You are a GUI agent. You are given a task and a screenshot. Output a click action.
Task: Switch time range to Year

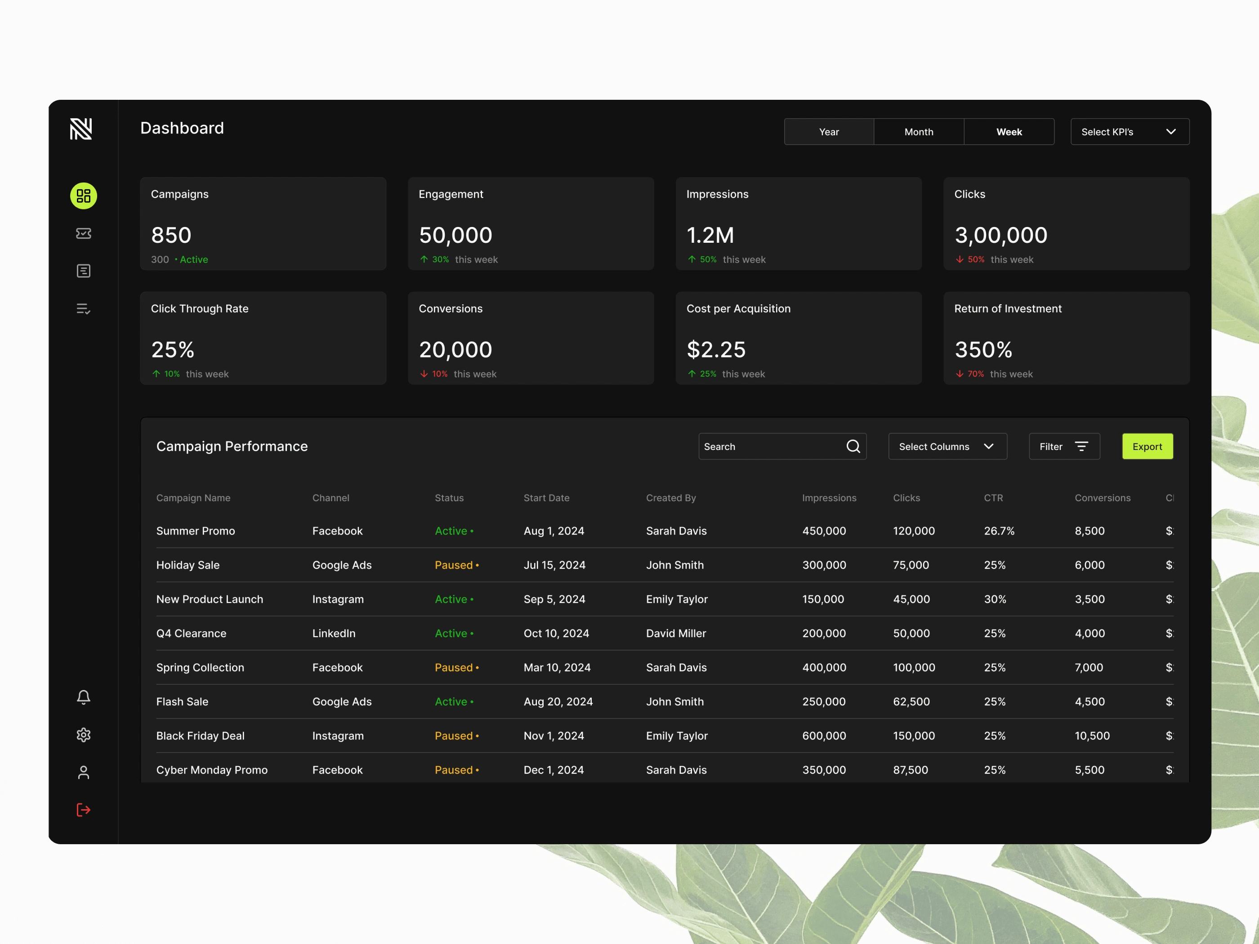[829, 132]
